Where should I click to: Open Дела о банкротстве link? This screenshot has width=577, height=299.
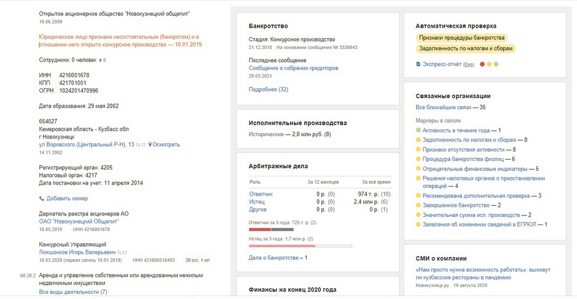click(x=274, y=258)
